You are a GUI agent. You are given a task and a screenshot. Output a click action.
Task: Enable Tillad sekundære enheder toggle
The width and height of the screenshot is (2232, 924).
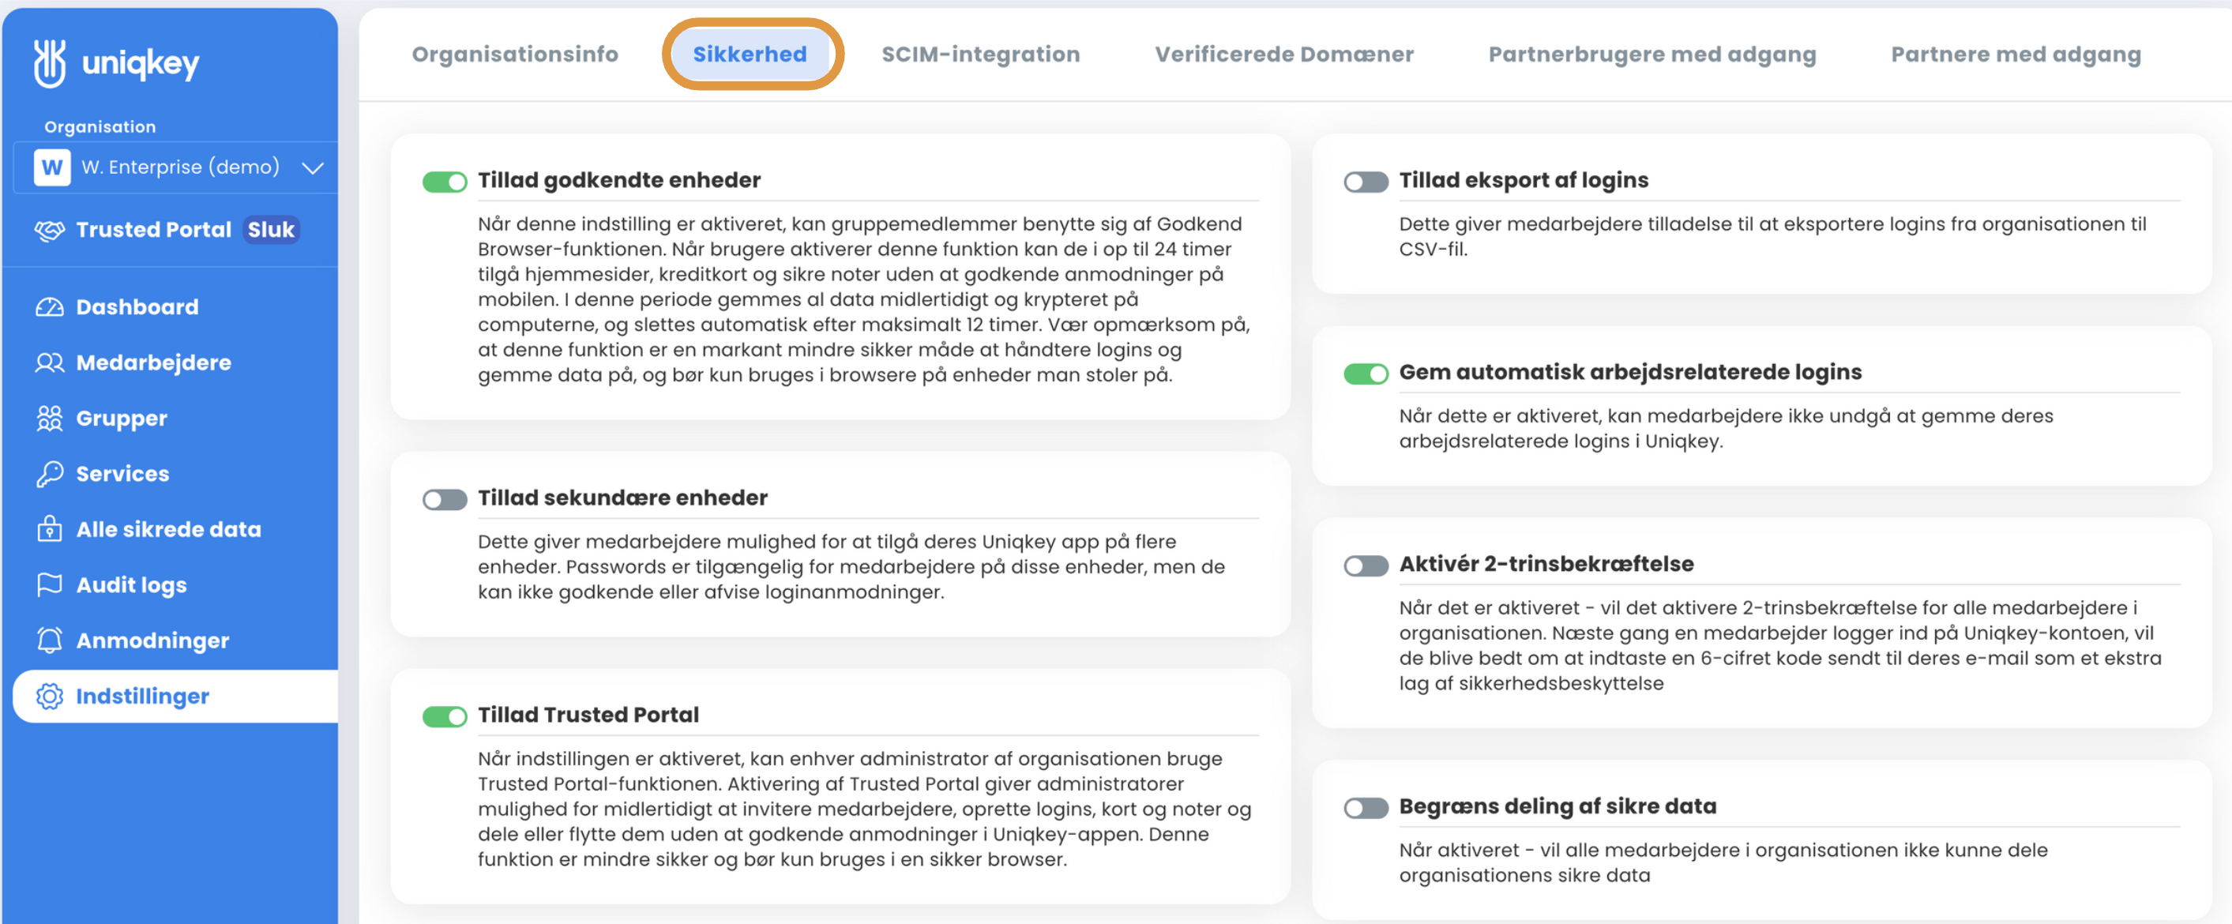[445, 499]
